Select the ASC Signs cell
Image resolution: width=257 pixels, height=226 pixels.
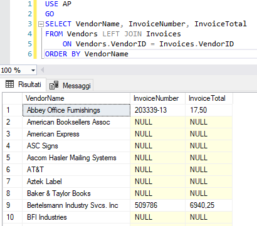[76, 146]
